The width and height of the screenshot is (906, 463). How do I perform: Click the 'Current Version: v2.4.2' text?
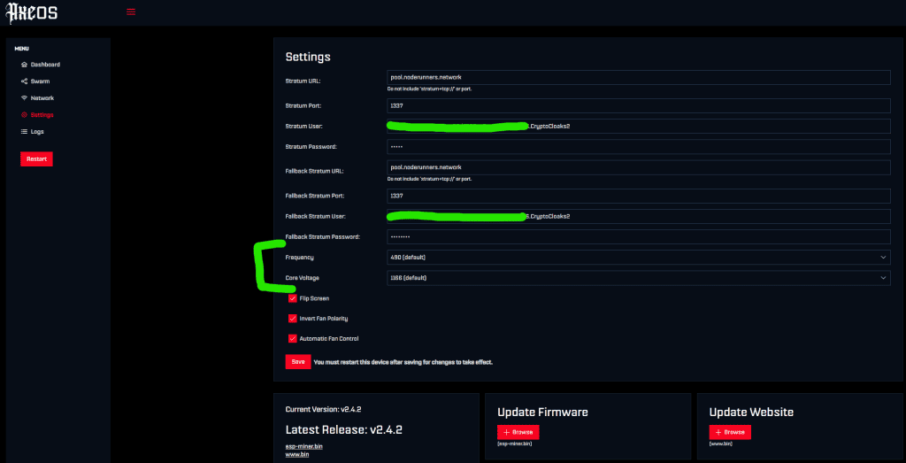324,409
